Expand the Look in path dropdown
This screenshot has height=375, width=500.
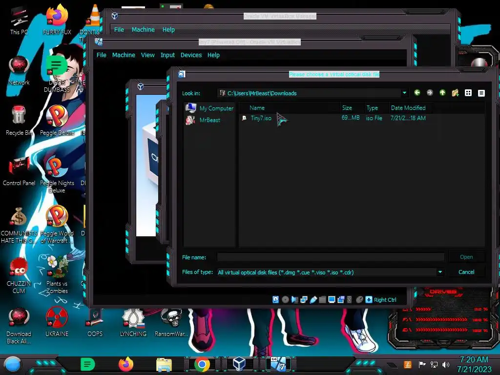pos(404,93)
